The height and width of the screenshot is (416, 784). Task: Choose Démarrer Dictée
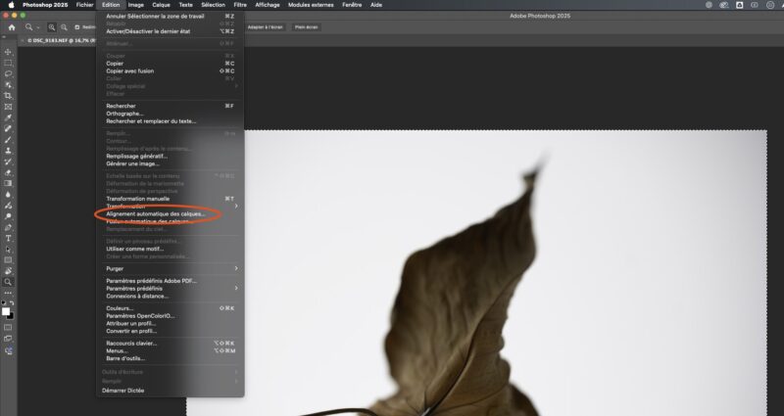point(170,391)
